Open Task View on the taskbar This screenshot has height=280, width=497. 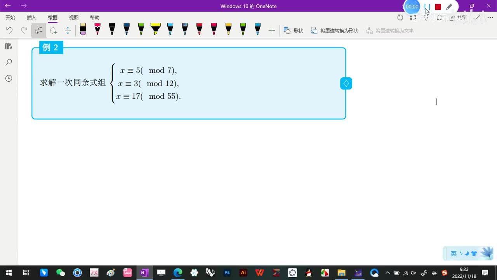point(26,273)
